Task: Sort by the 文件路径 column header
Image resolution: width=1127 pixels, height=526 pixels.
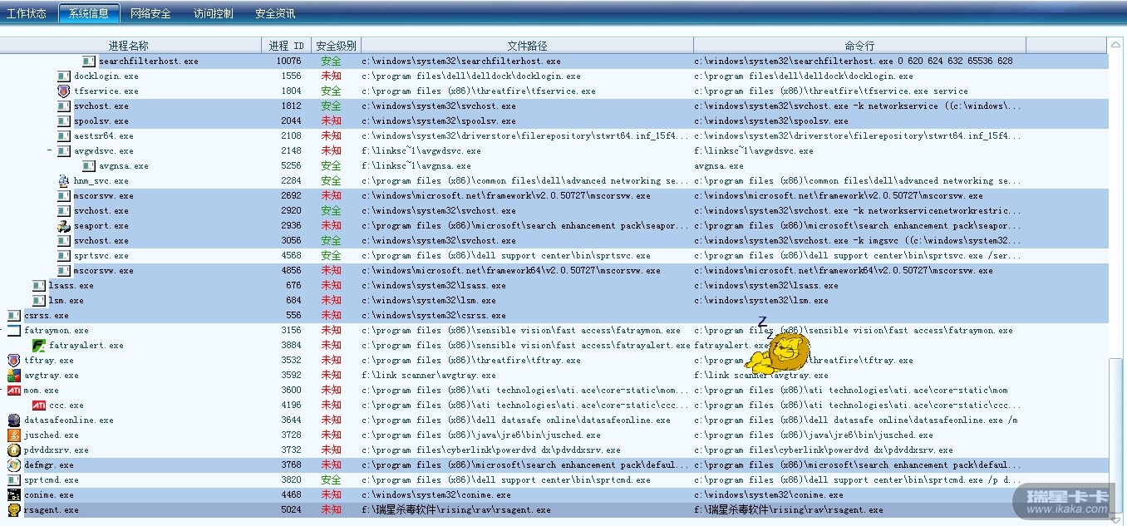Action: click(x=528, y=45)
